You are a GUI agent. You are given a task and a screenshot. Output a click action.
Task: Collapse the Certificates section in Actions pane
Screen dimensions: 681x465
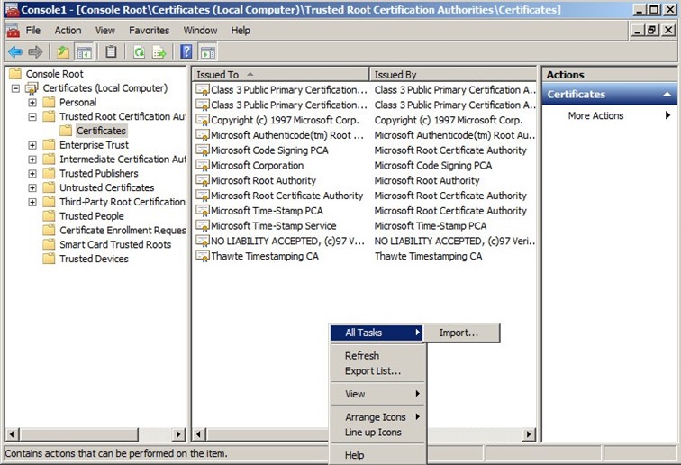pos(667,94)
